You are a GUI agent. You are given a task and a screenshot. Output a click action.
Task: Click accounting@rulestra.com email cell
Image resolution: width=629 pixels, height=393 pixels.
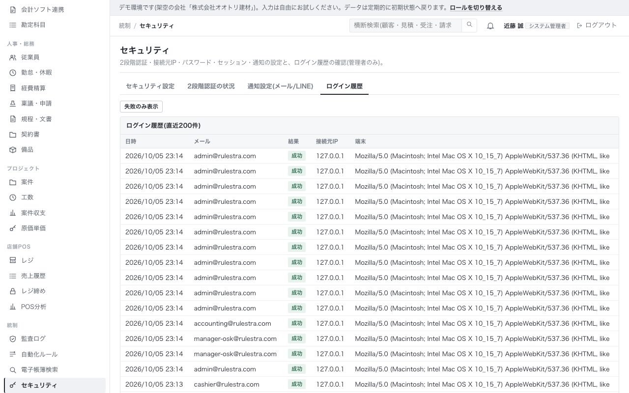tap(232, 323)
